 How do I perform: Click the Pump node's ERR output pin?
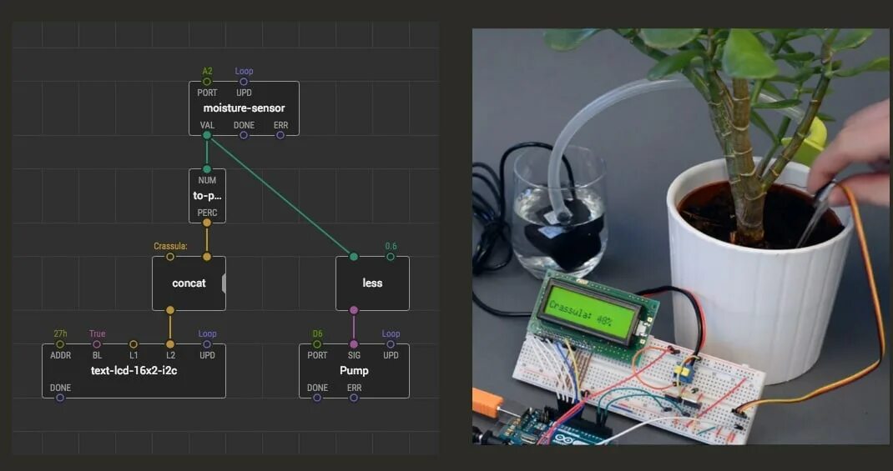click(x=354, y=398)
